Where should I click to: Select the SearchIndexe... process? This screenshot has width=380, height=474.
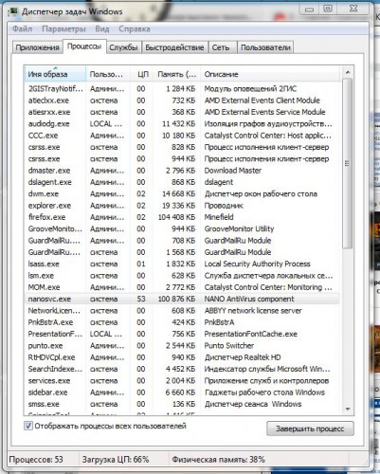point(182,369)
